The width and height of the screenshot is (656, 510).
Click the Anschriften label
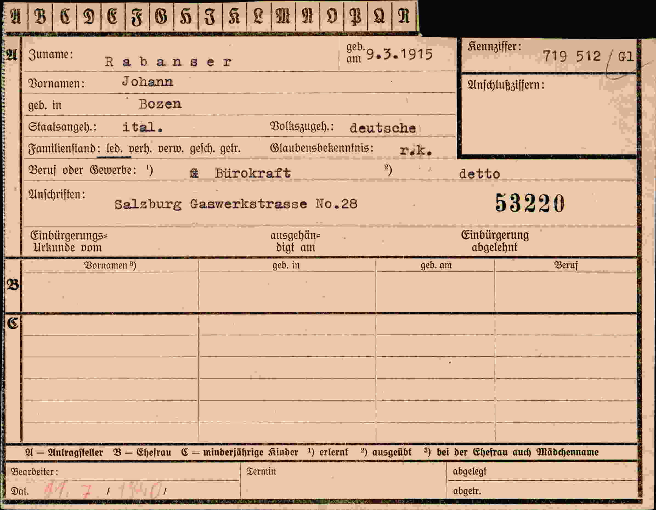[x=57, y=195]
